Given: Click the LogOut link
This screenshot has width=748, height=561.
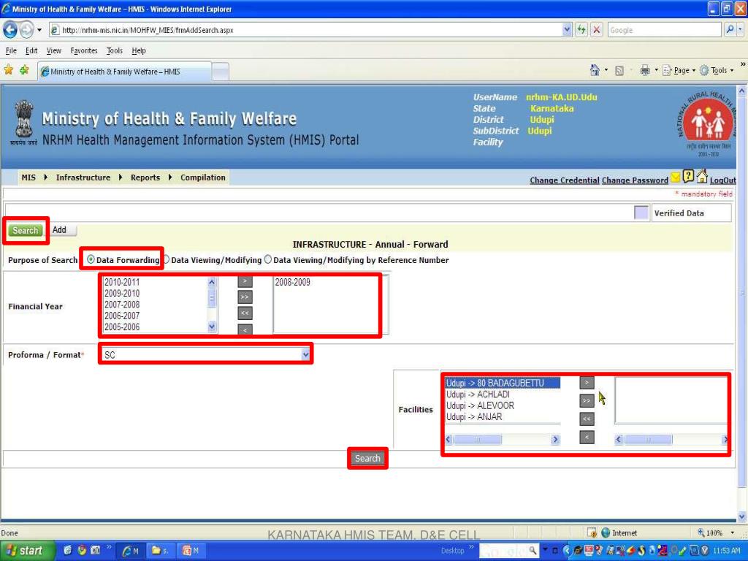Looking at the screenshot, I should [x=722, y=180].
